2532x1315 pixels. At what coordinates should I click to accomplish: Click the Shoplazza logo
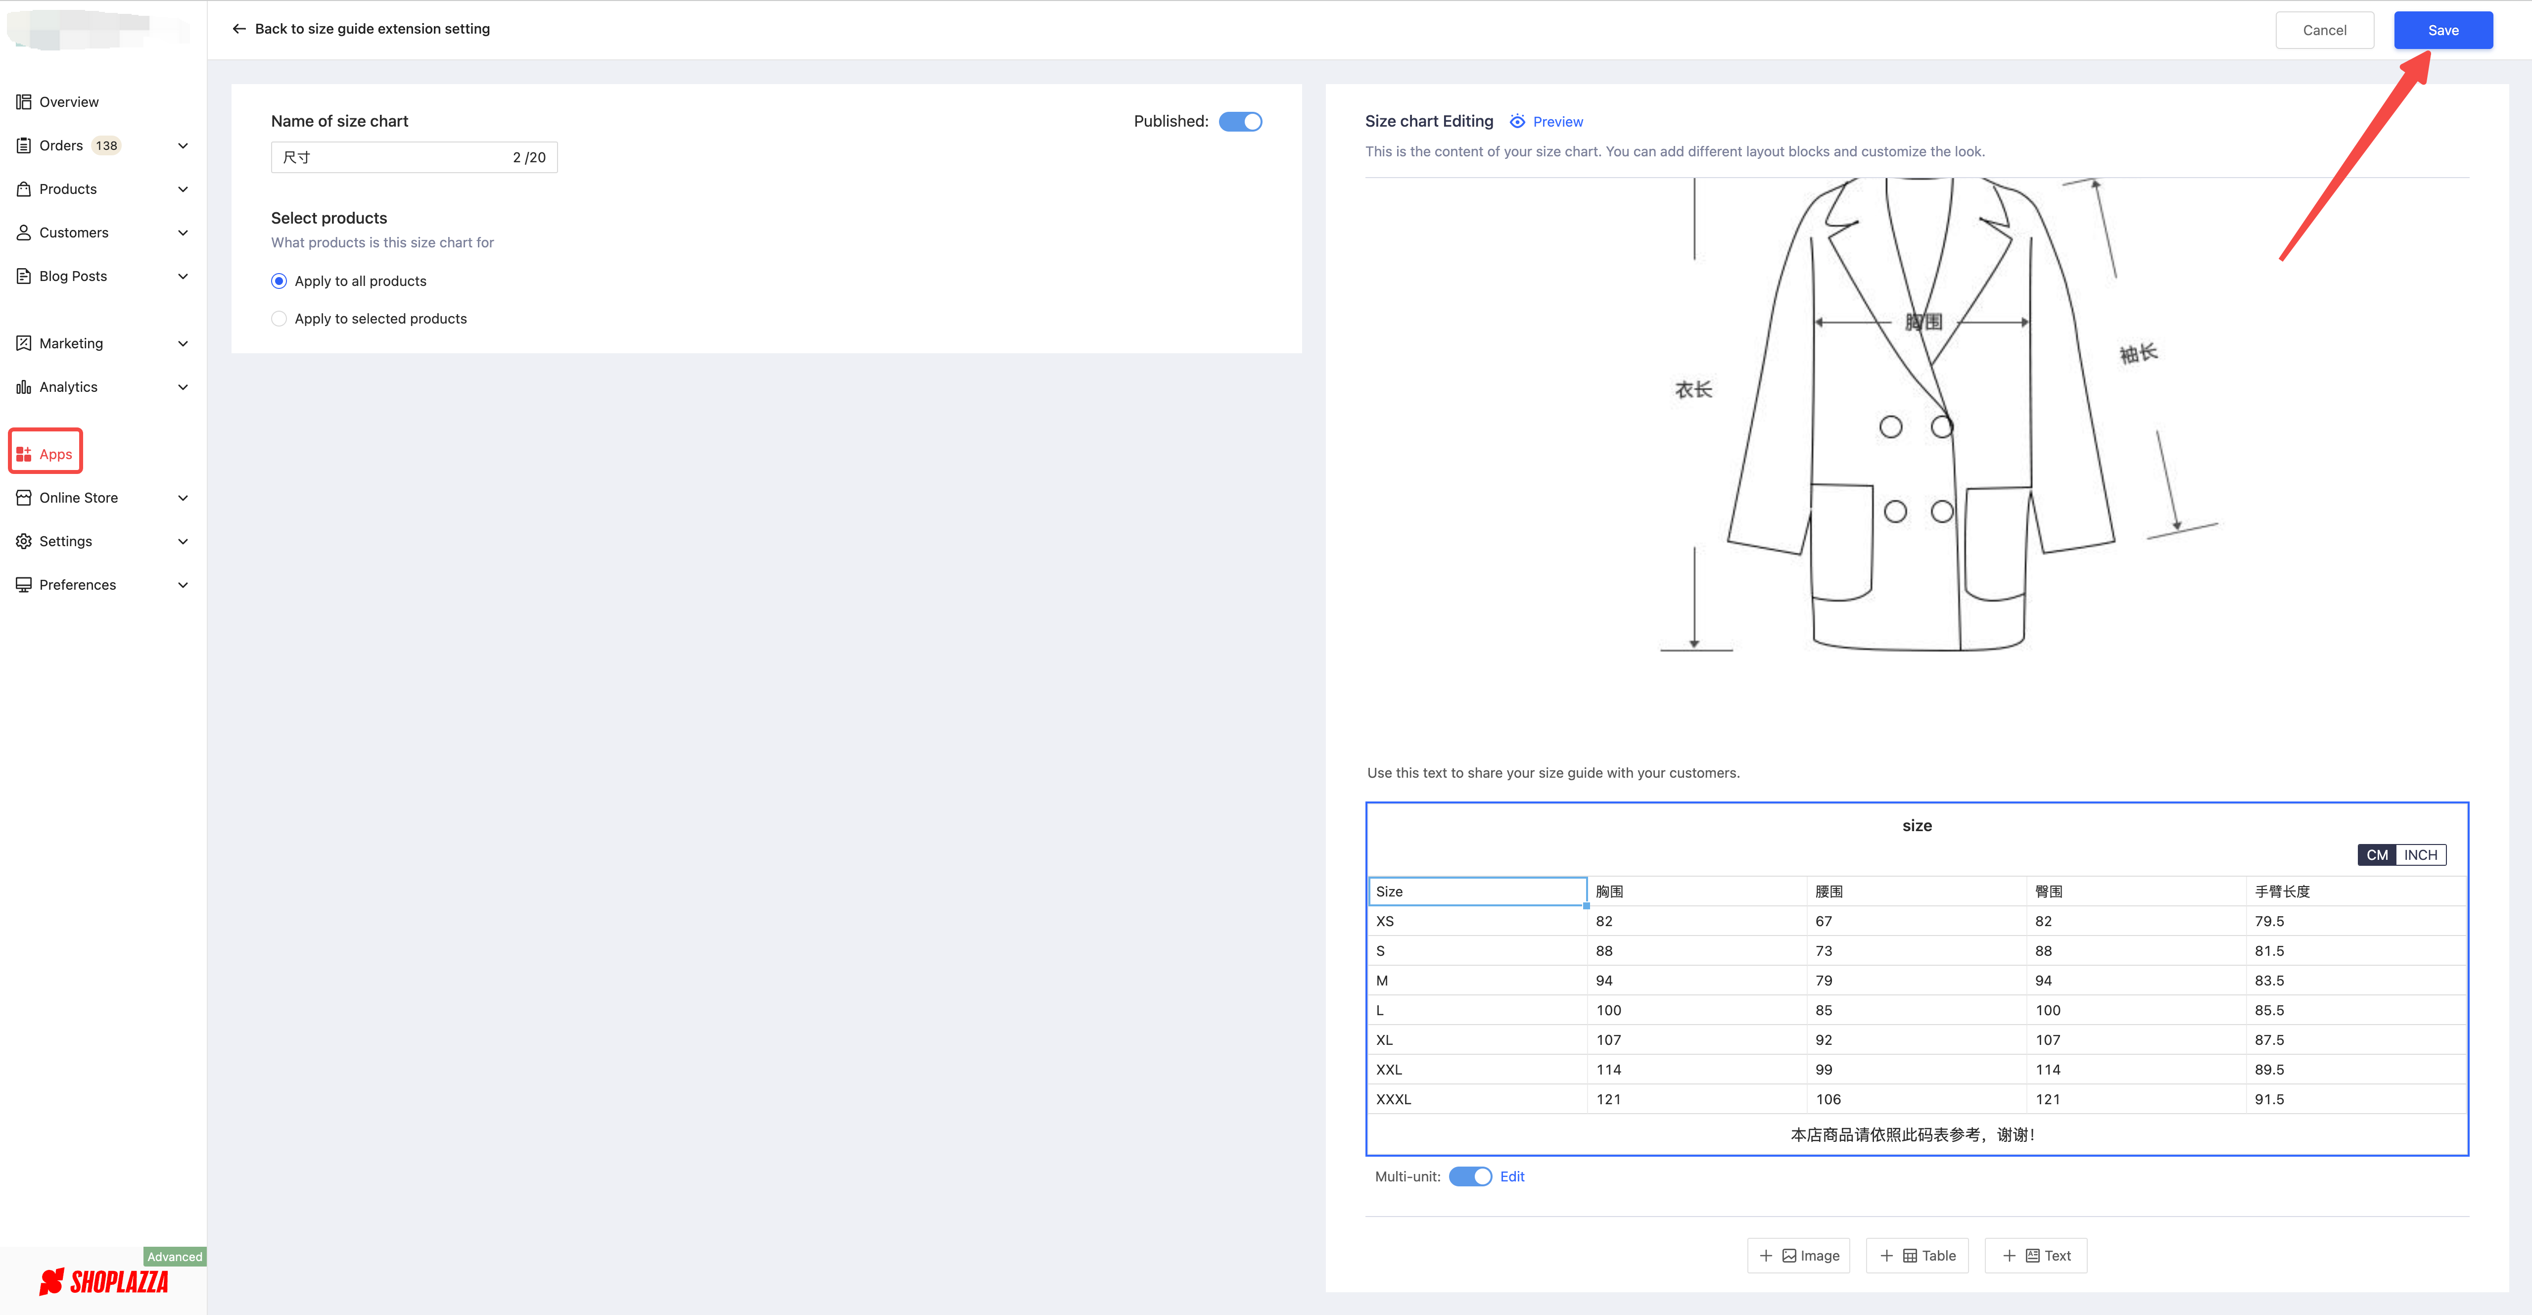(x=104, y=1281)
